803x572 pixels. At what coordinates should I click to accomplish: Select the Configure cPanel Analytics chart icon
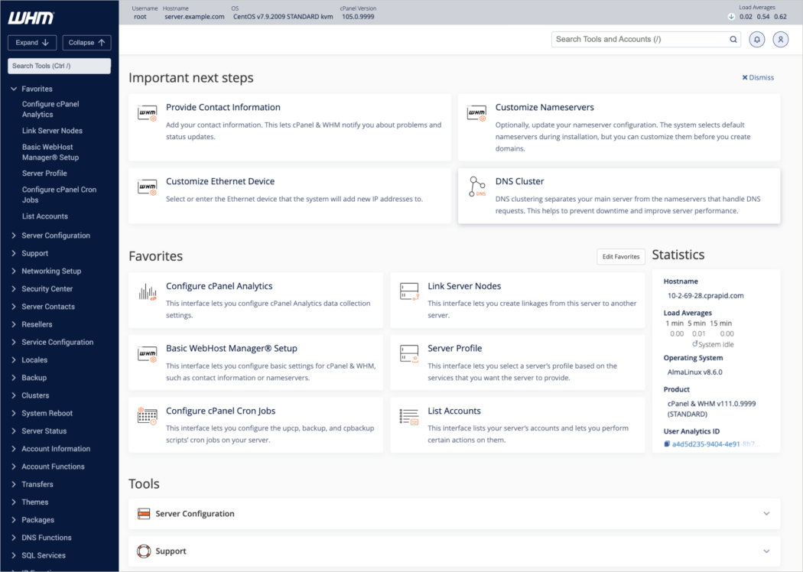click(x=145, y=293)
